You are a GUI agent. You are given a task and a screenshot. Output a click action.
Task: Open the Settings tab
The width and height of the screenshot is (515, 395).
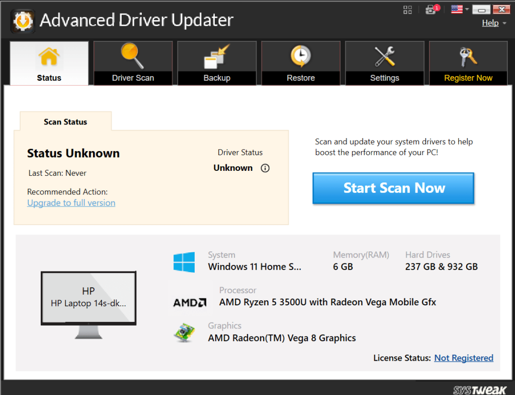(385, 63)
